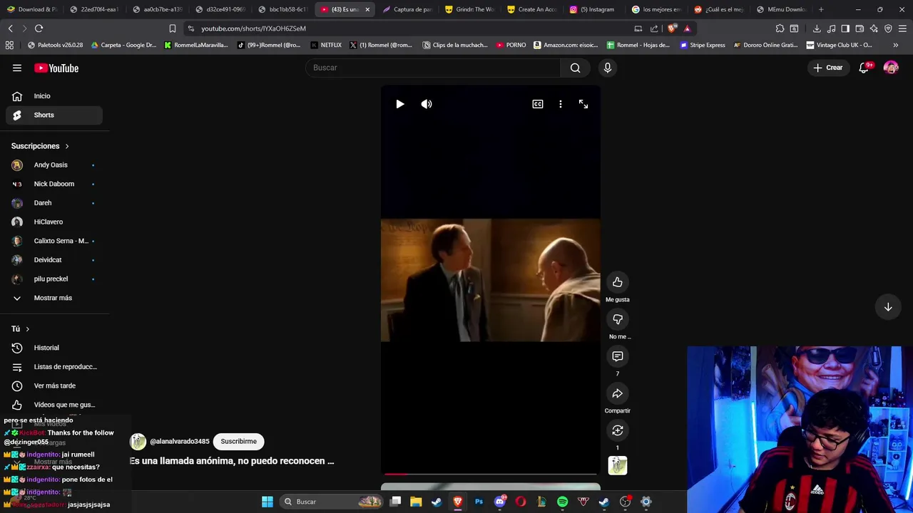
Task: Open the browser main hamburger menu
Action: 903,28
